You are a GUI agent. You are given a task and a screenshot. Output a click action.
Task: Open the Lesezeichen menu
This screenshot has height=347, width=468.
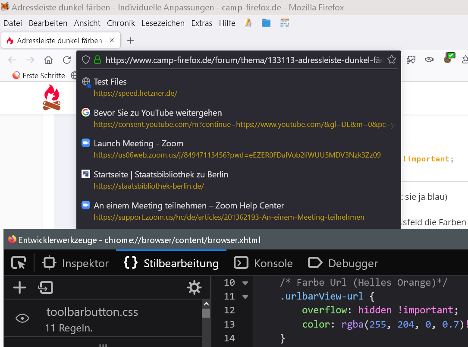(x=163, y=23)
